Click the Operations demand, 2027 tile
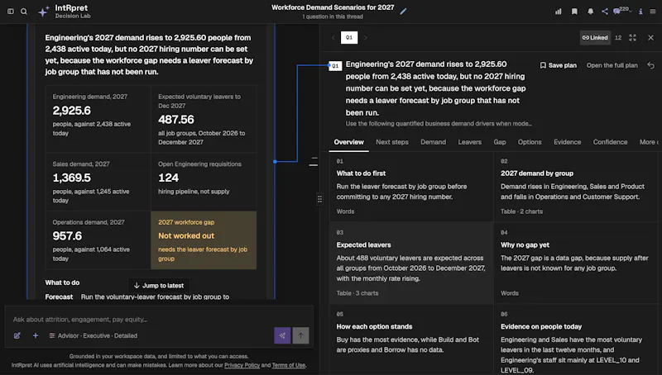Image resolution: width=662 pixels, height=375 pixels. pos(98,240)
